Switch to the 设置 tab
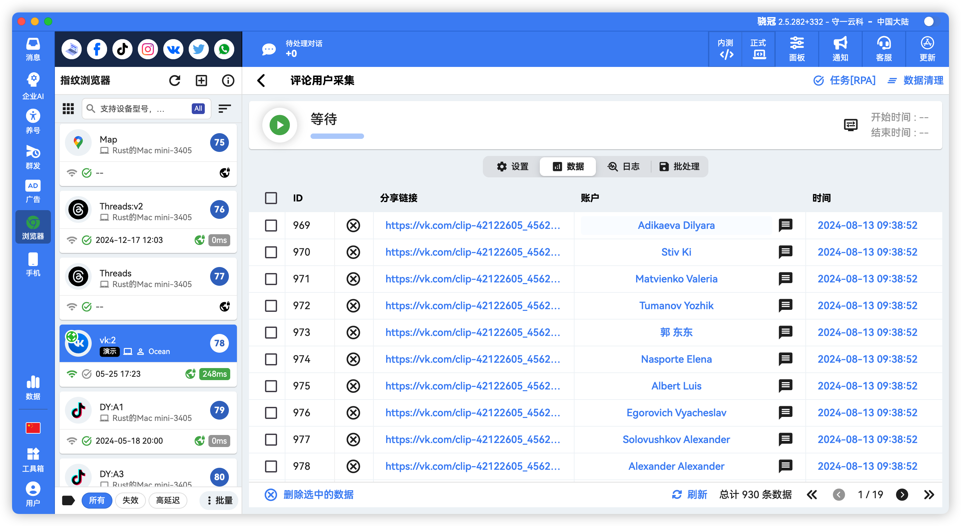Image resolution: width=961 pixels, height=526 pixels. point(513,166)
